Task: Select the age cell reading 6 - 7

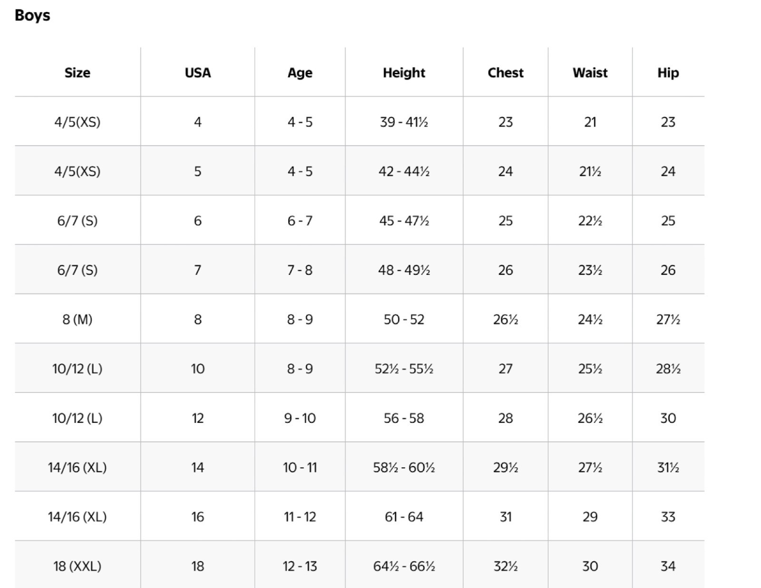Action: click(x=300, y=221)
